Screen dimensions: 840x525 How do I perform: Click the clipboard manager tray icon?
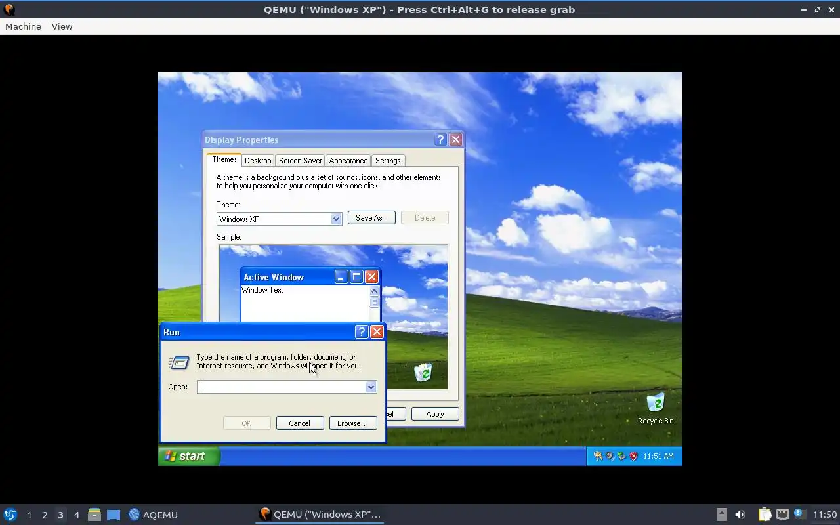[x=765, y=514]
